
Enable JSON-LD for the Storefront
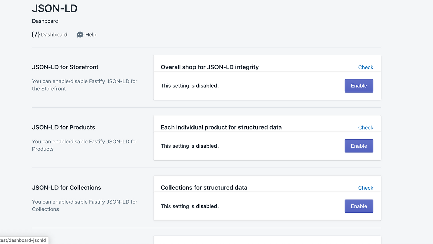pos(359,86)
